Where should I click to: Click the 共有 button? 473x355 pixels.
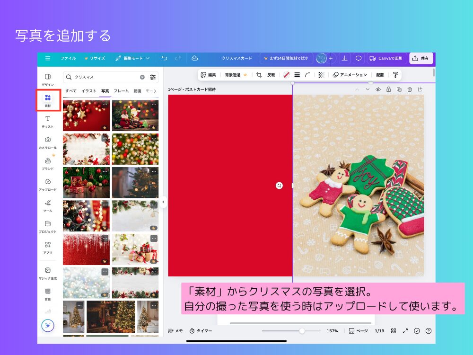pyautogui.click(x=420, y=58)
